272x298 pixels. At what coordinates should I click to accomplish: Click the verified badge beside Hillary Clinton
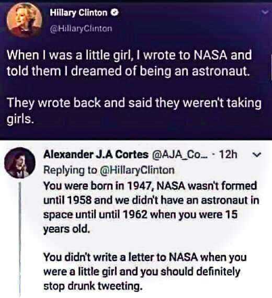pyautogui.click(x=115, y=13)
